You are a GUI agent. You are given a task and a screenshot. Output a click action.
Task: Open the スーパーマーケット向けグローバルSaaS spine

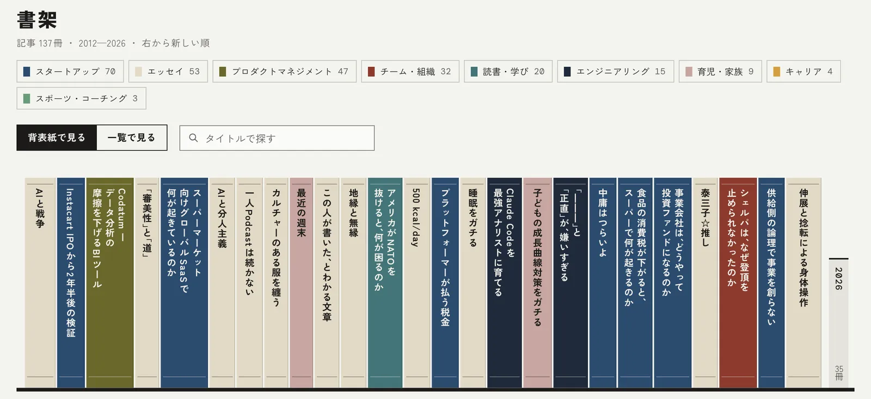(x=184, y=283)
